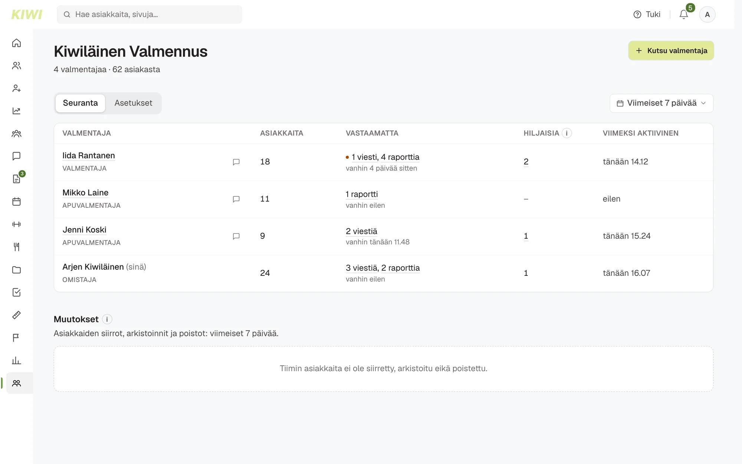Open the reports document icon with badge 3
Viewport: 742px width, 464px height.
(16, 179)
